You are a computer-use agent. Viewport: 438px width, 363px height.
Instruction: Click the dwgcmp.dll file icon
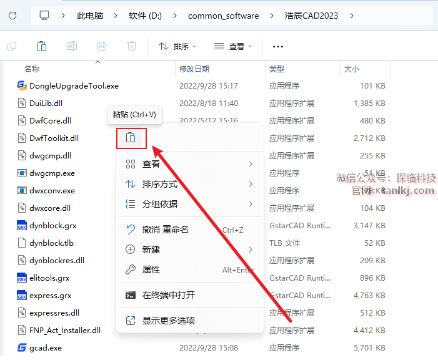[x=22, y=155]
